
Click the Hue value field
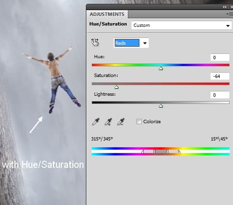[220, 57]
